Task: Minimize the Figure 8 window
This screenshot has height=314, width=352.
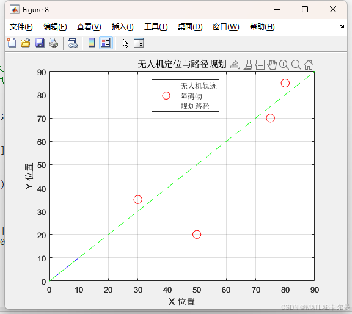Action: (x=277, y=9)
